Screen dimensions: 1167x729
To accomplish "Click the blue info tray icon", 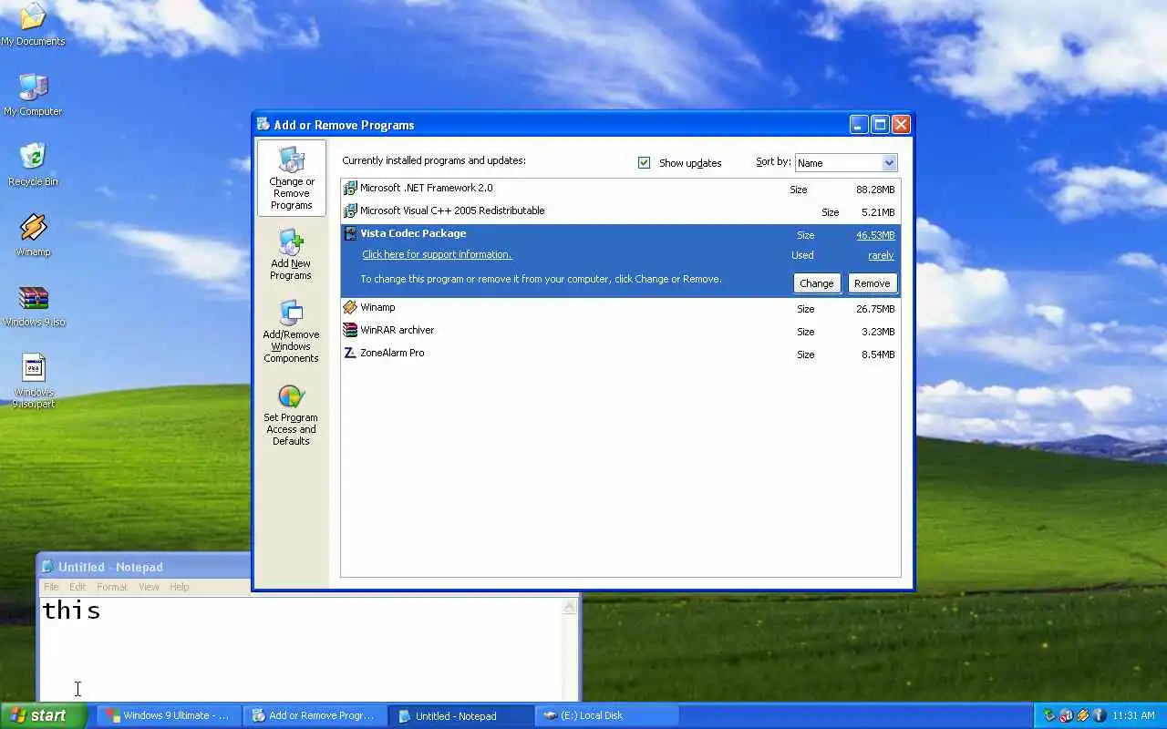I will click(1100, 715).
